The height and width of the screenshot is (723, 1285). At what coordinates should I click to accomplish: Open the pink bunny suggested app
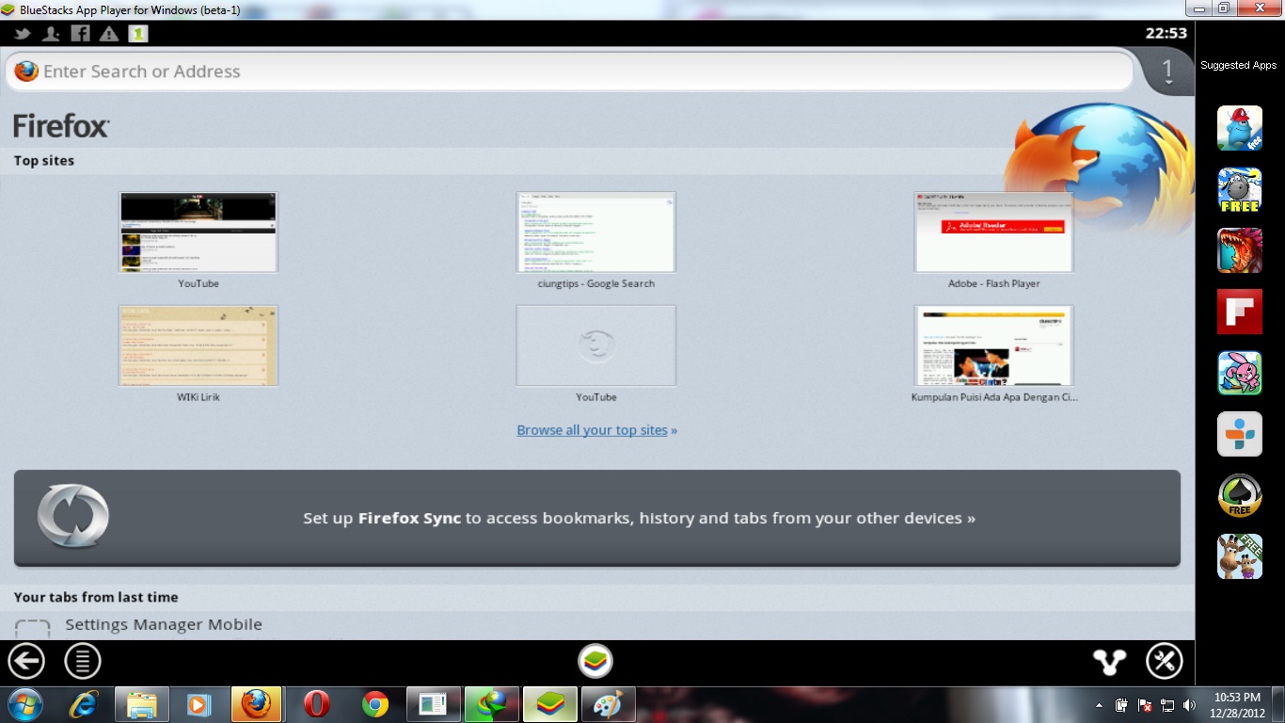click(x=1240, y=373)
